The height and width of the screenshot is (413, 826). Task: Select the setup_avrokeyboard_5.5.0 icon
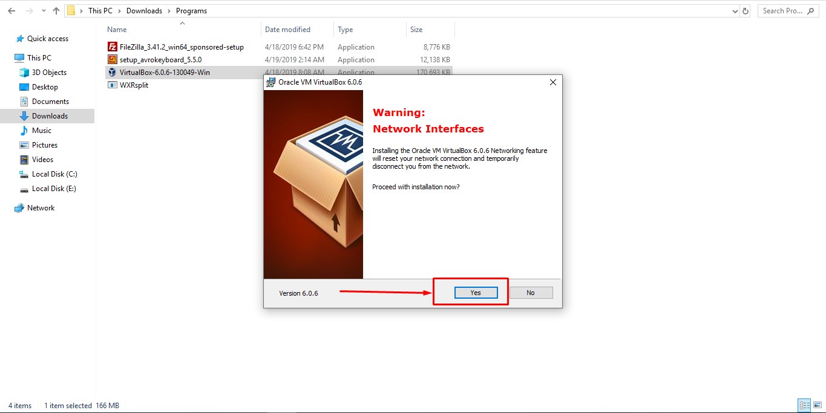[112, 59]
